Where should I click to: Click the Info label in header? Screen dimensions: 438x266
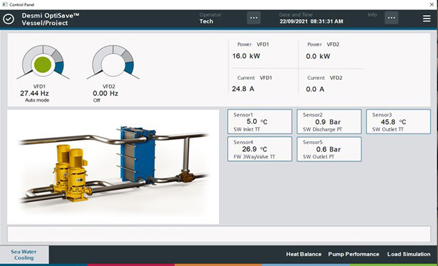pos(373,15)
